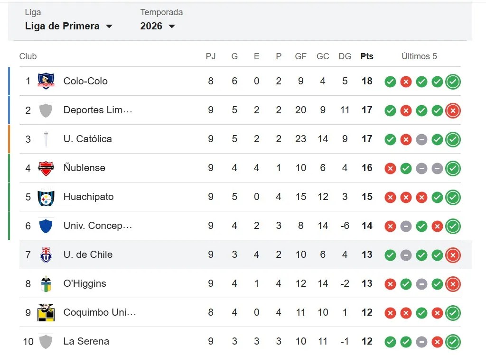Select the Univ. Concepción shield icon
This screenshot has width=486, height=355.
pyautogui.click(x=46, y=226)
